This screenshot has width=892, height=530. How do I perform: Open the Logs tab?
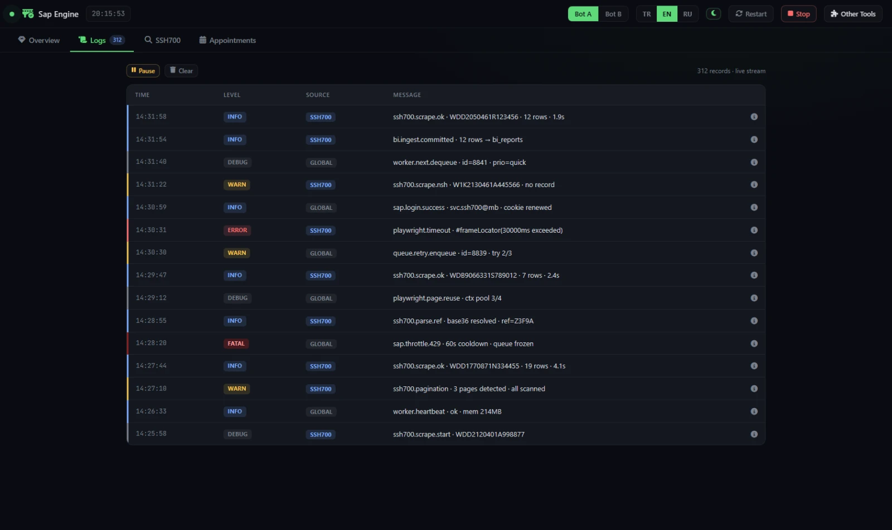point(102,40)
